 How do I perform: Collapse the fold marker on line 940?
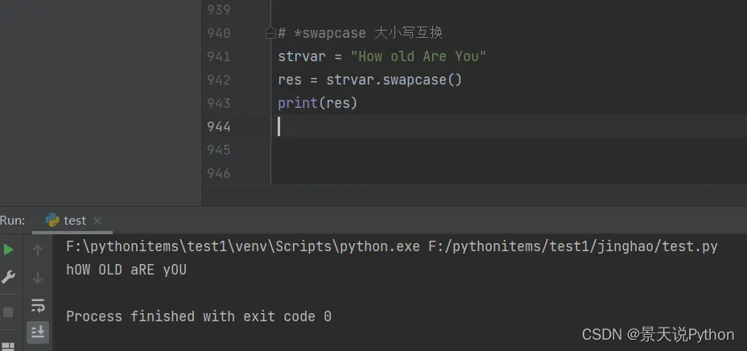coord(270,33)
